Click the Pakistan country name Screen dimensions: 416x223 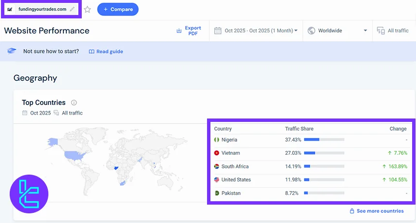231,193
